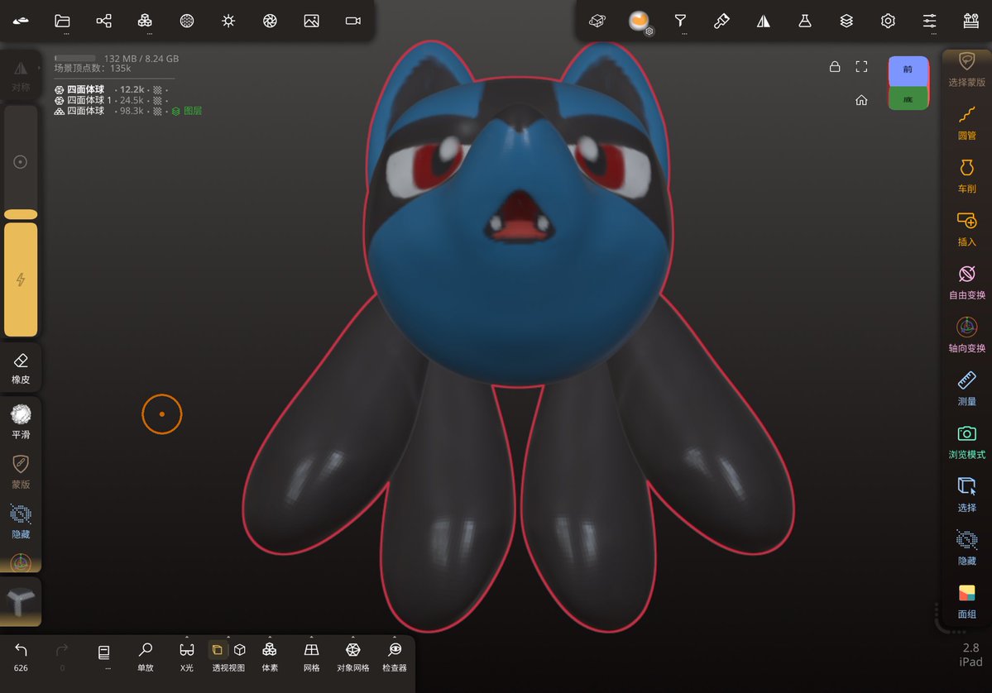This screenshot has height=693, width=992.
Task: Select the 测量 measure tool
Action: [x=966, y=388]
